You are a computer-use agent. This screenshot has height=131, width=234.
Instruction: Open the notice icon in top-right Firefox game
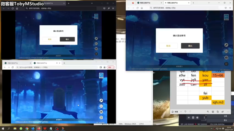click(x=226, y=57)
